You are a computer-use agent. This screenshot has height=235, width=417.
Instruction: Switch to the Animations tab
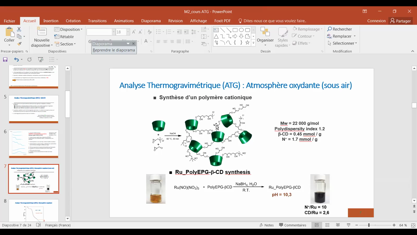pos(124,21)
